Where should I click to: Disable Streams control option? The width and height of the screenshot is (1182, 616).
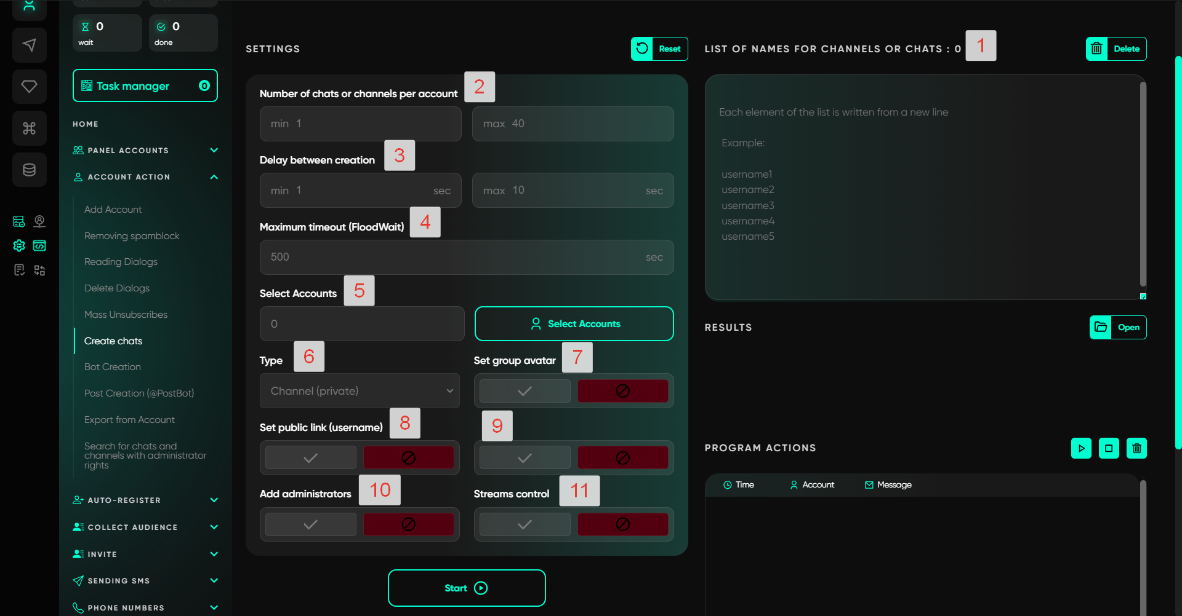(x=622, y=524)
